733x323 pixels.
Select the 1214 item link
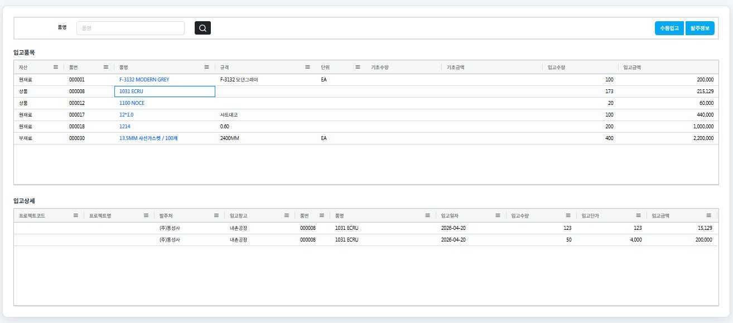click(x=125, y=127)
